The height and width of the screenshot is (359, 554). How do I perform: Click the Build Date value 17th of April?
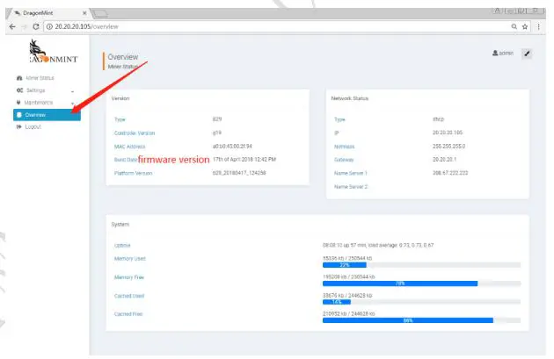244,160
